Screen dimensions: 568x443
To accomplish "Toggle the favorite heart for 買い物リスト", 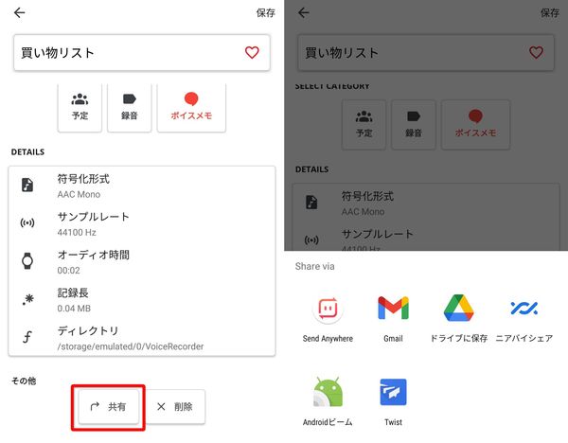I will (252, 52).
